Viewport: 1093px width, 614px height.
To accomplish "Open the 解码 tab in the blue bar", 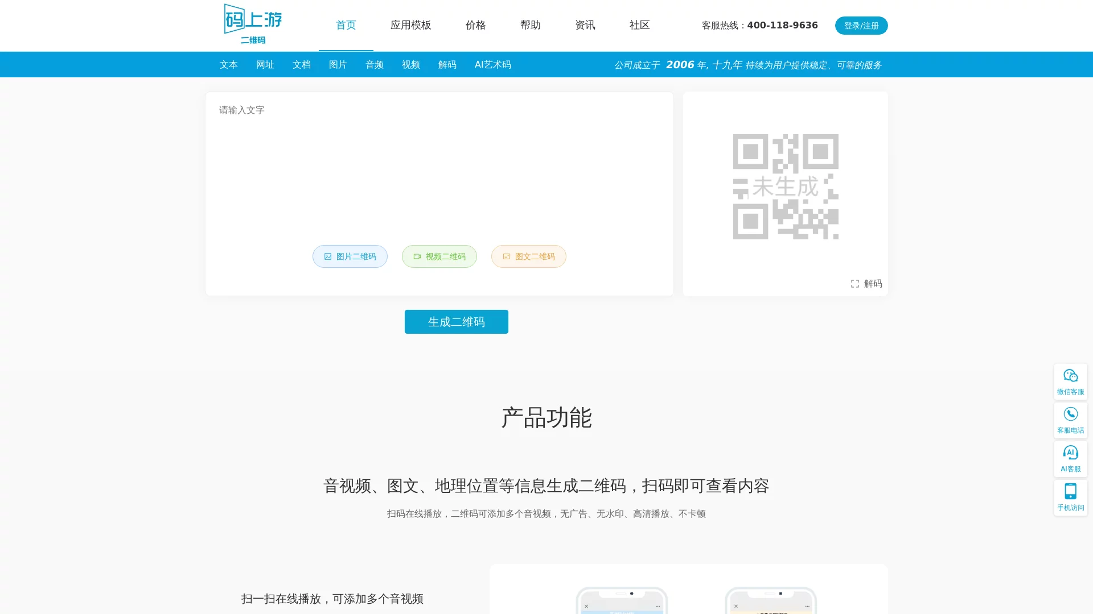I will point(447,64).
